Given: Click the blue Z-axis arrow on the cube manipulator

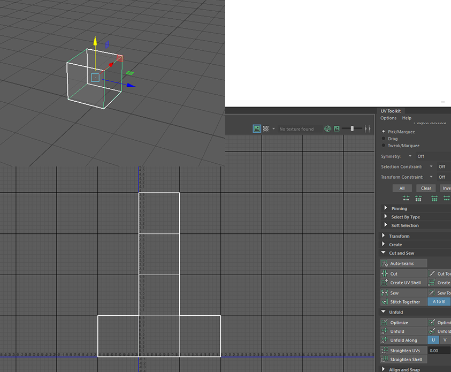Looking at the screenshot, I should (131, 85).
